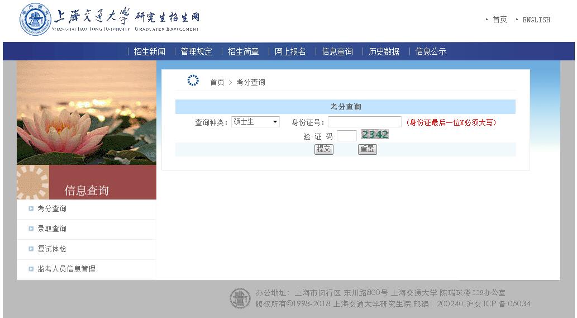The image size is (577, 318).
Task: Click the 信息查询 sidebar heading
Action: [87, 190]
